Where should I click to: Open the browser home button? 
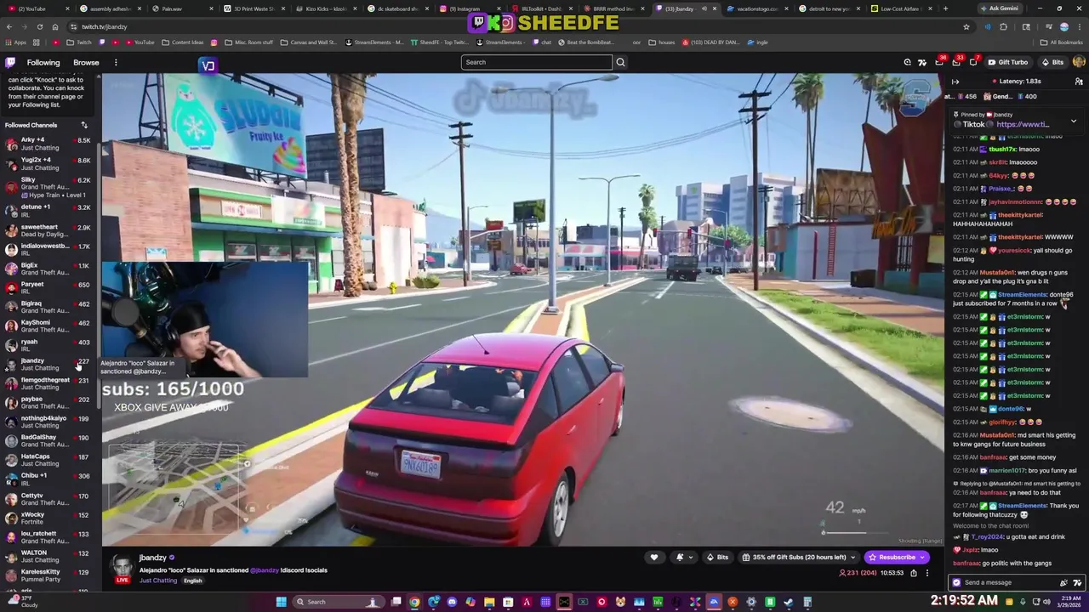[x=55, y=26]
